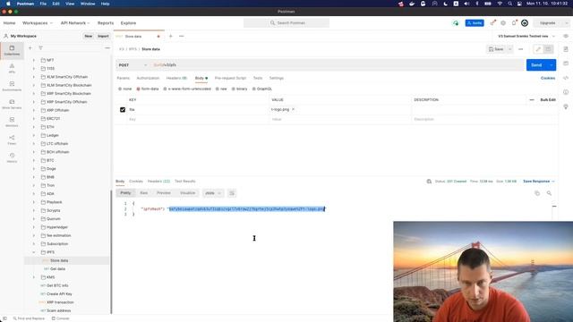Switch to the Pre-request Script tab

click(x=230, y=78)
